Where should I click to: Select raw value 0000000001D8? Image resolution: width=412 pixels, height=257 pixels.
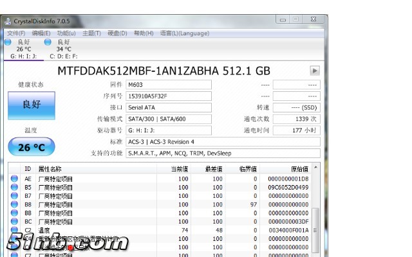pyautogui.click(x=288, y=179)
